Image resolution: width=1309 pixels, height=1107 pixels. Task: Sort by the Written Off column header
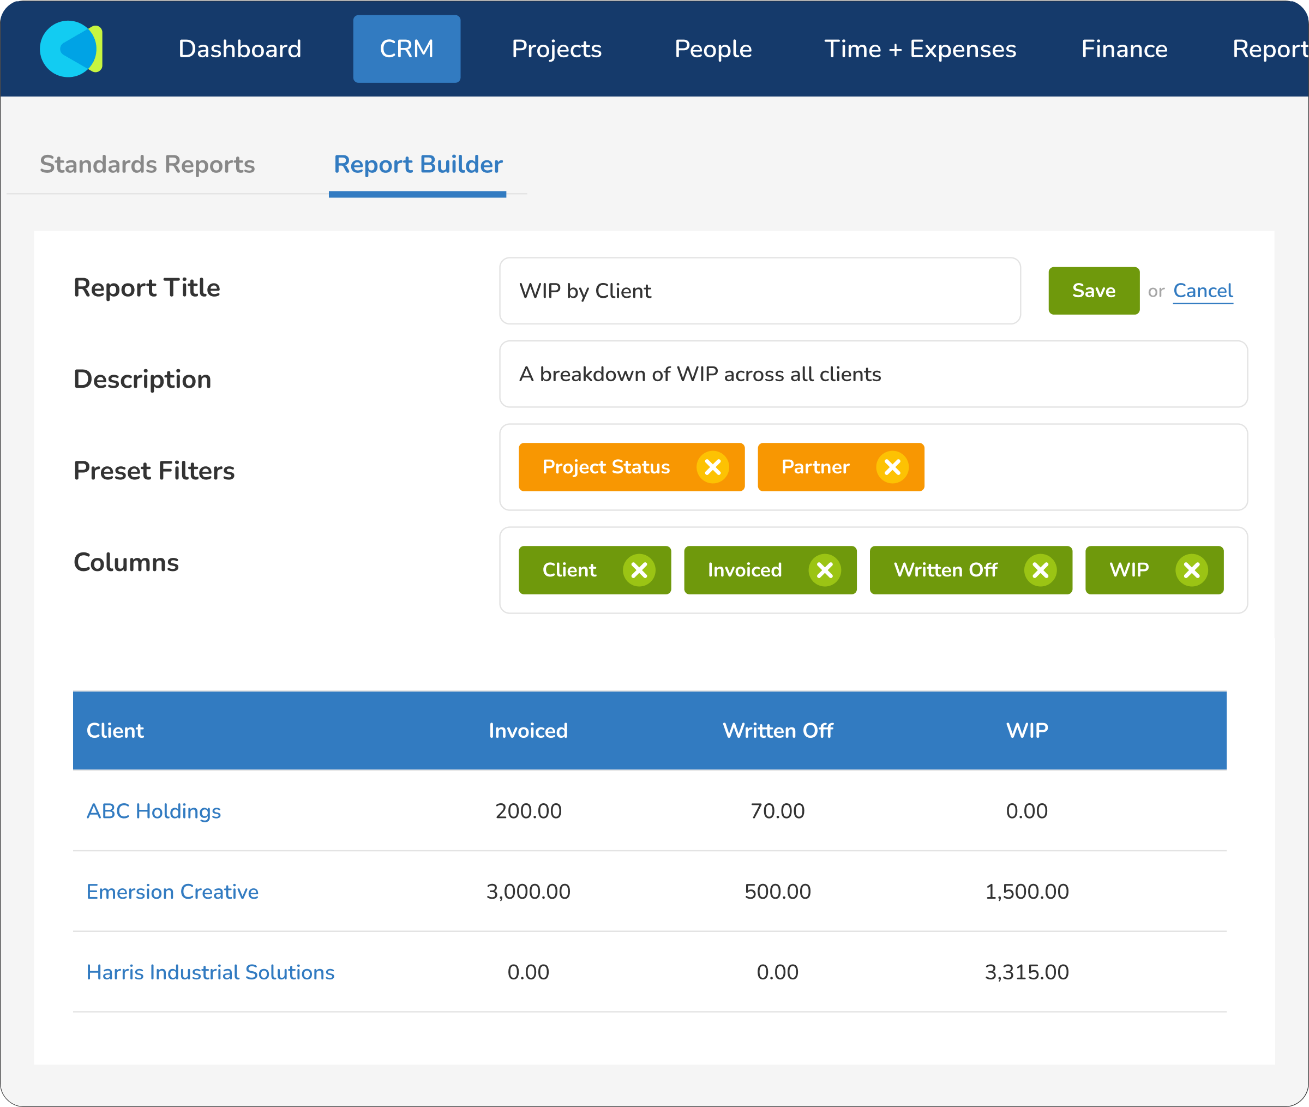pos(778,731)
